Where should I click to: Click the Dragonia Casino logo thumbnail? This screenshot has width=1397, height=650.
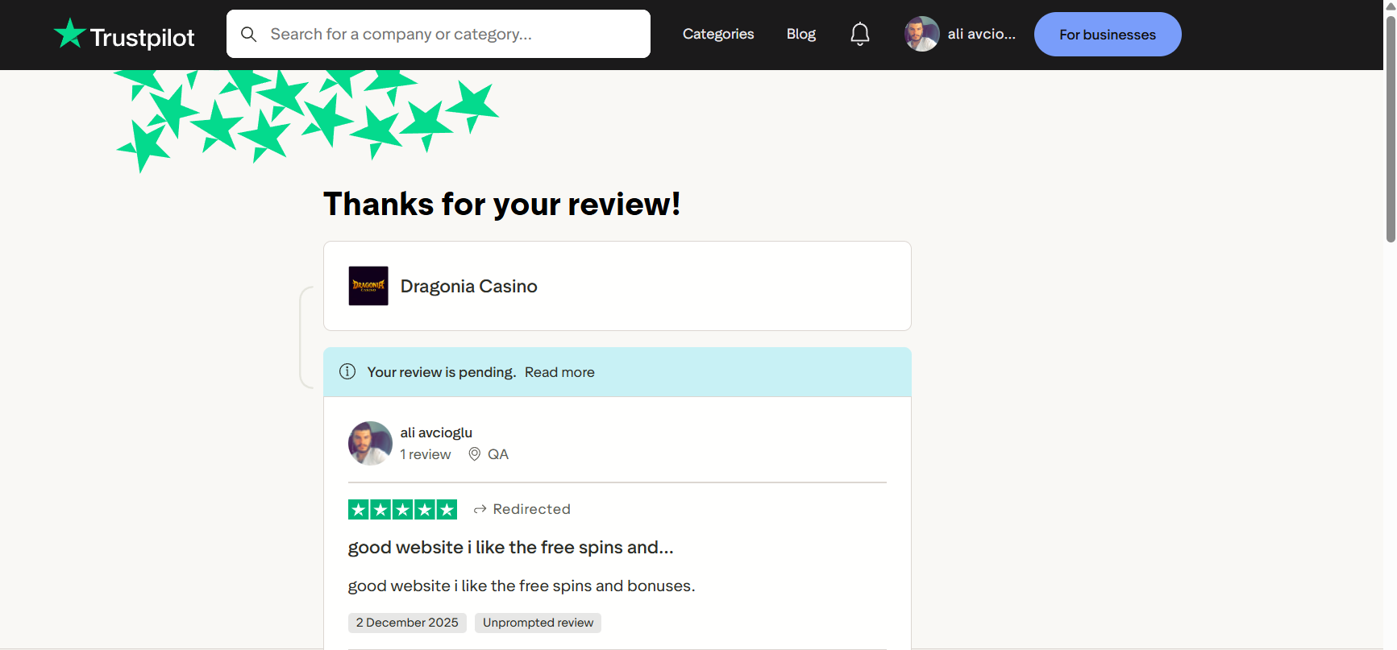tap(368, 286)
